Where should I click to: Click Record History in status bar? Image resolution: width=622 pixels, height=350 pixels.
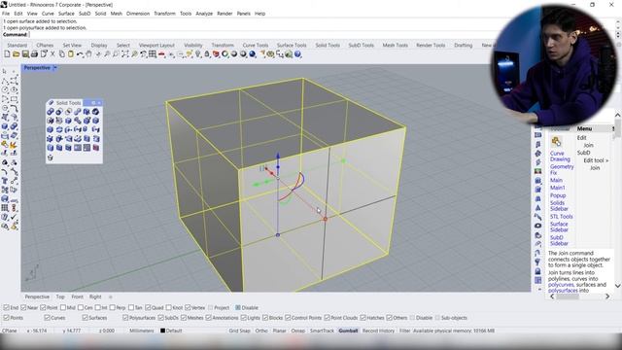coord(378,331)
